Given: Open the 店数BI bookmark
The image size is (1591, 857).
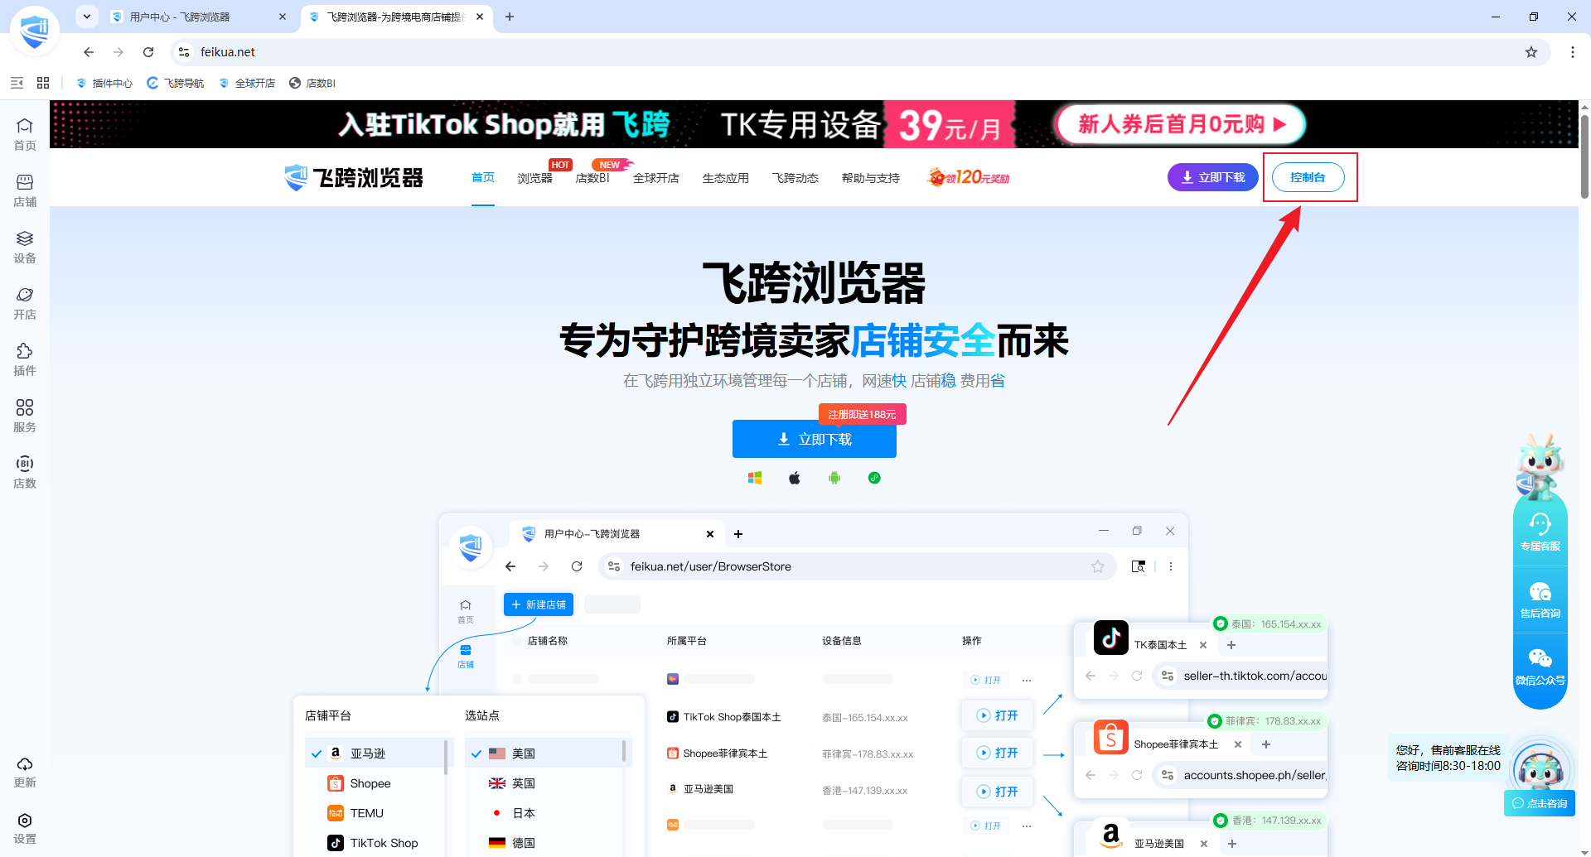Looking at the screenshot, I should (x=312, y=83).
